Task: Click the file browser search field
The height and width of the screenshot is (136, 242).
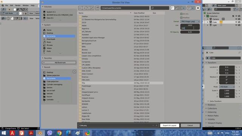Action: point(160,8)
